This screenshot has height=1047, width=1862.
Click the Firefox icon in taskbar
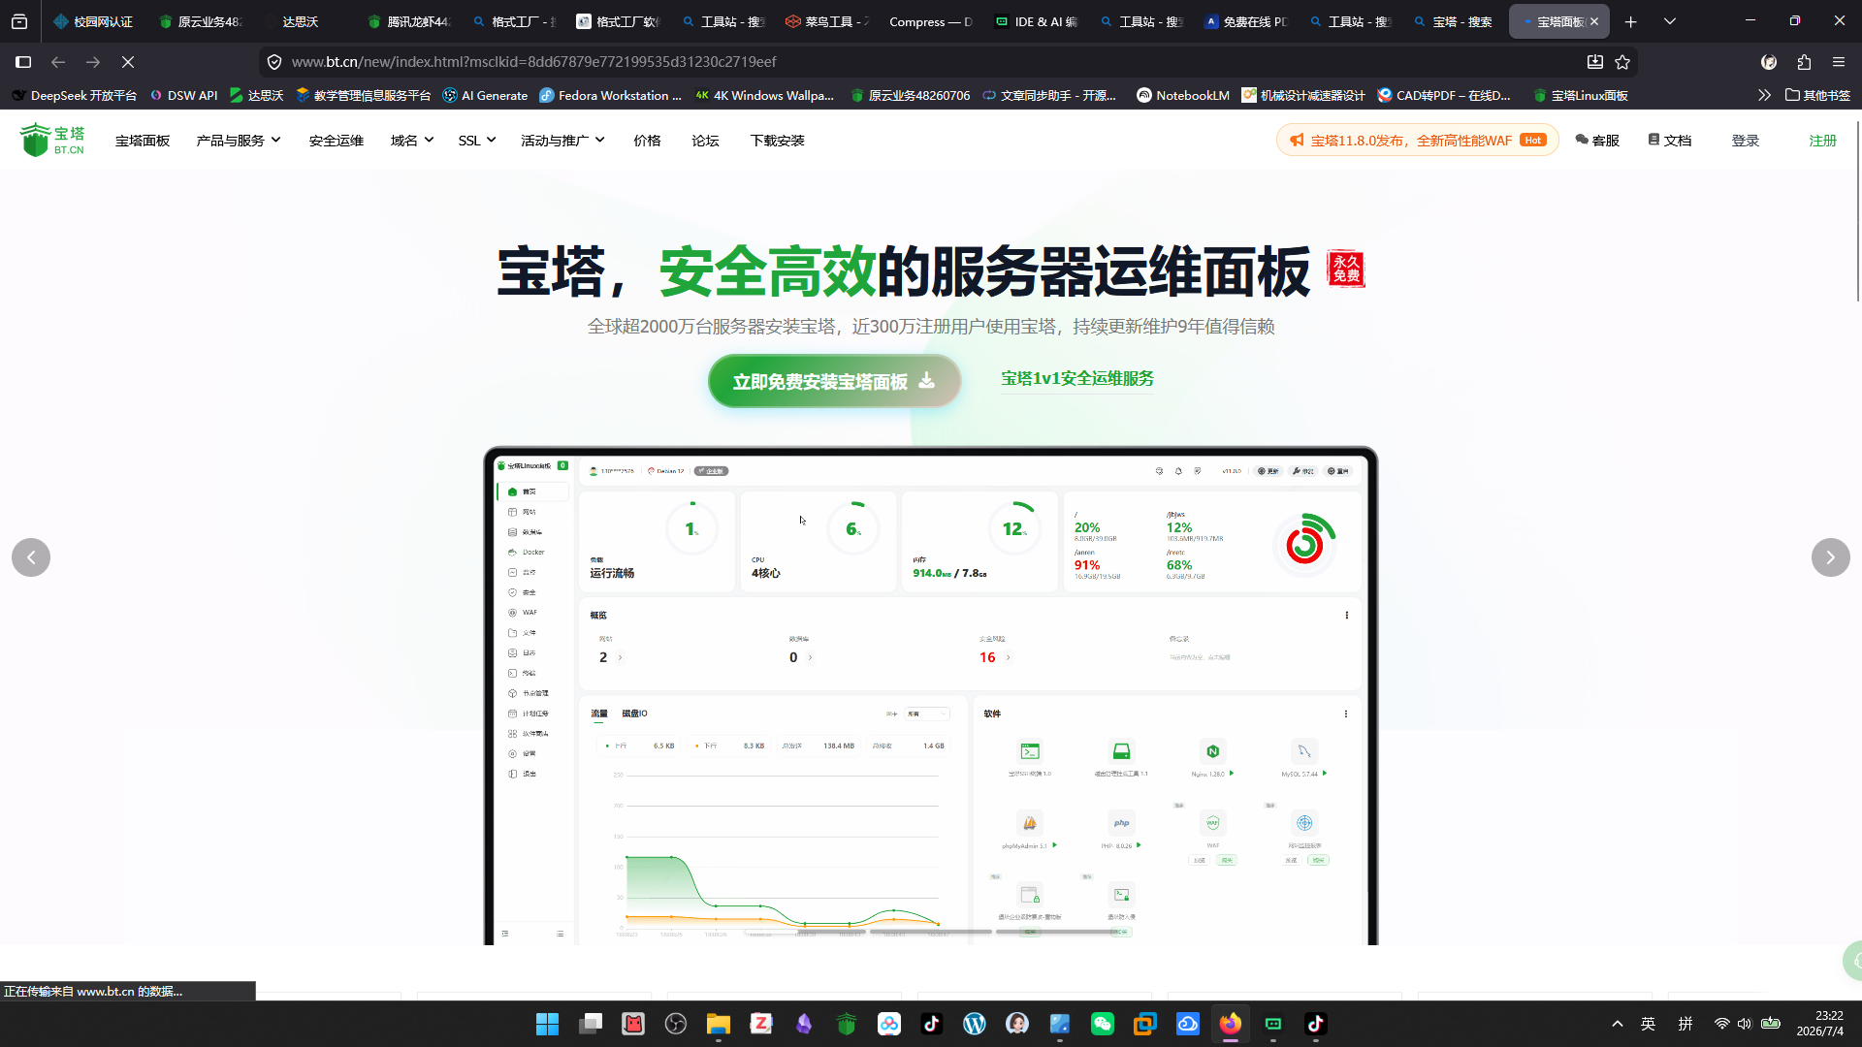coord(1231,1024)
